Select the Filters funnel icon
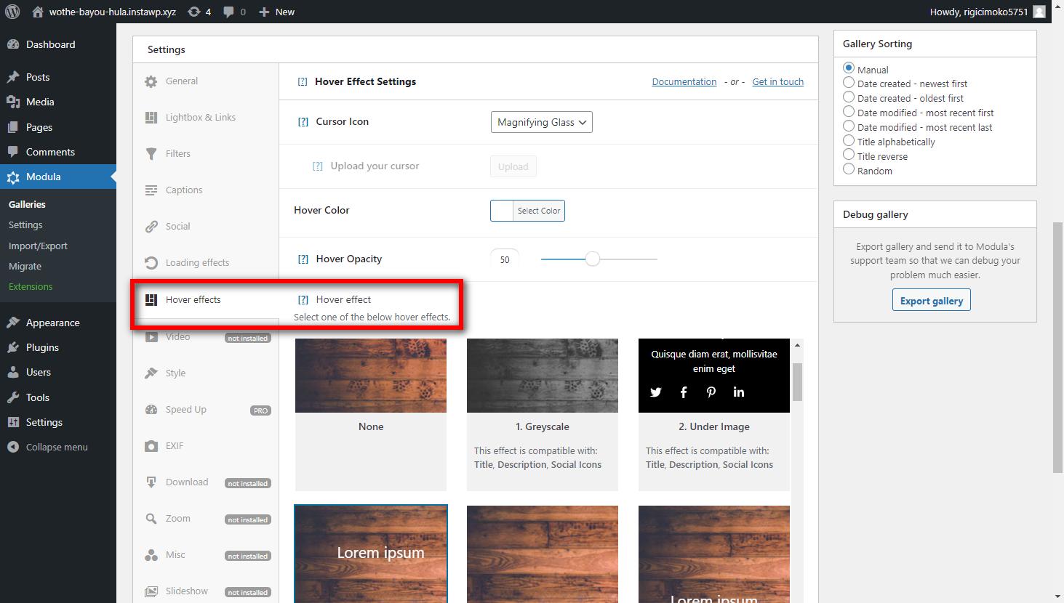 pyautogui.click(x=151, y=153)
